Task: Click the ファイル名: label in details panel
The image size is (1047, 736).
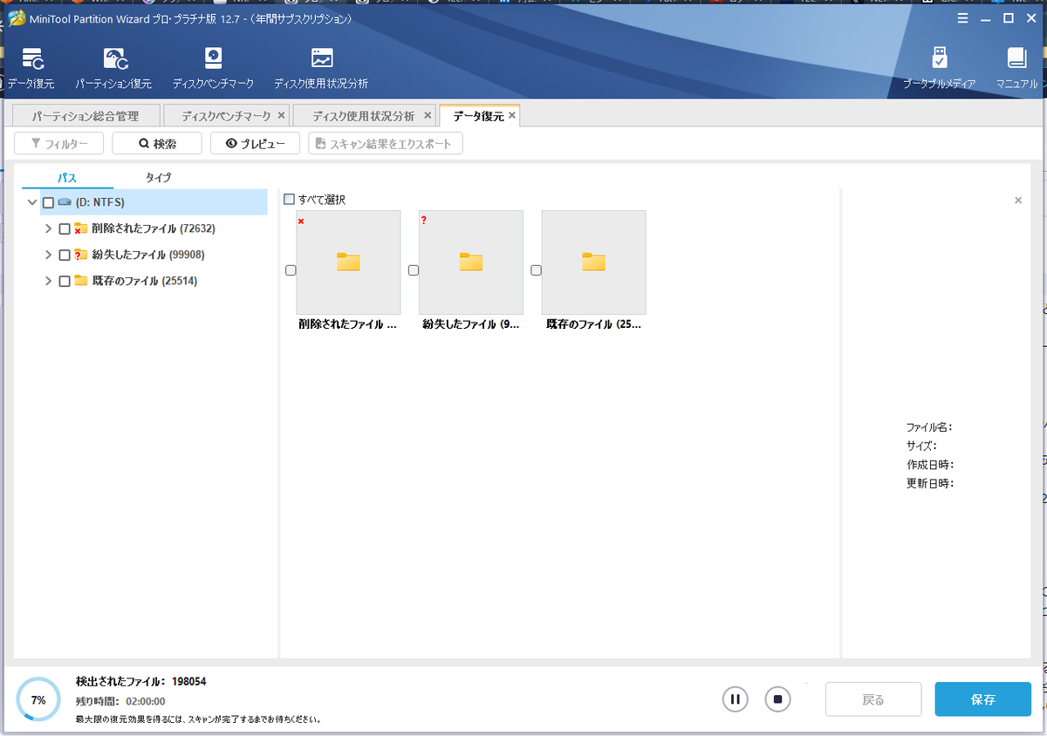Action: [x=929, y=427]
